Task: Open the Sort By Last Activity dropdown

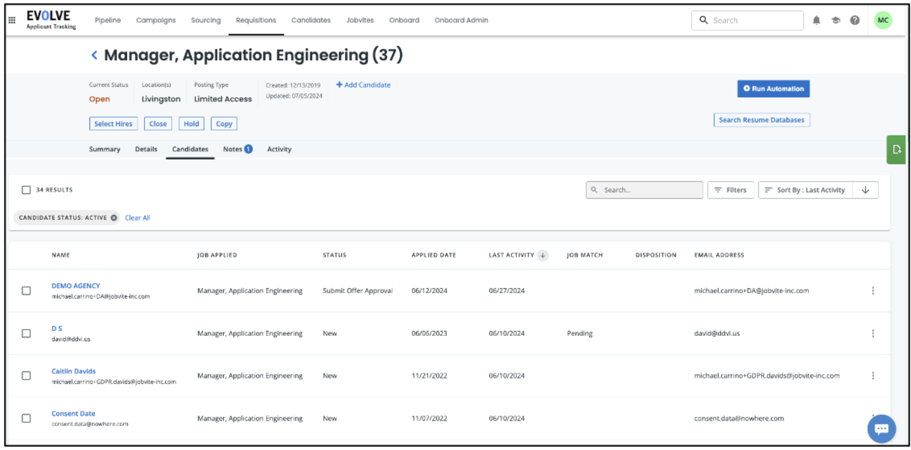Action: [x=806, y=190]
